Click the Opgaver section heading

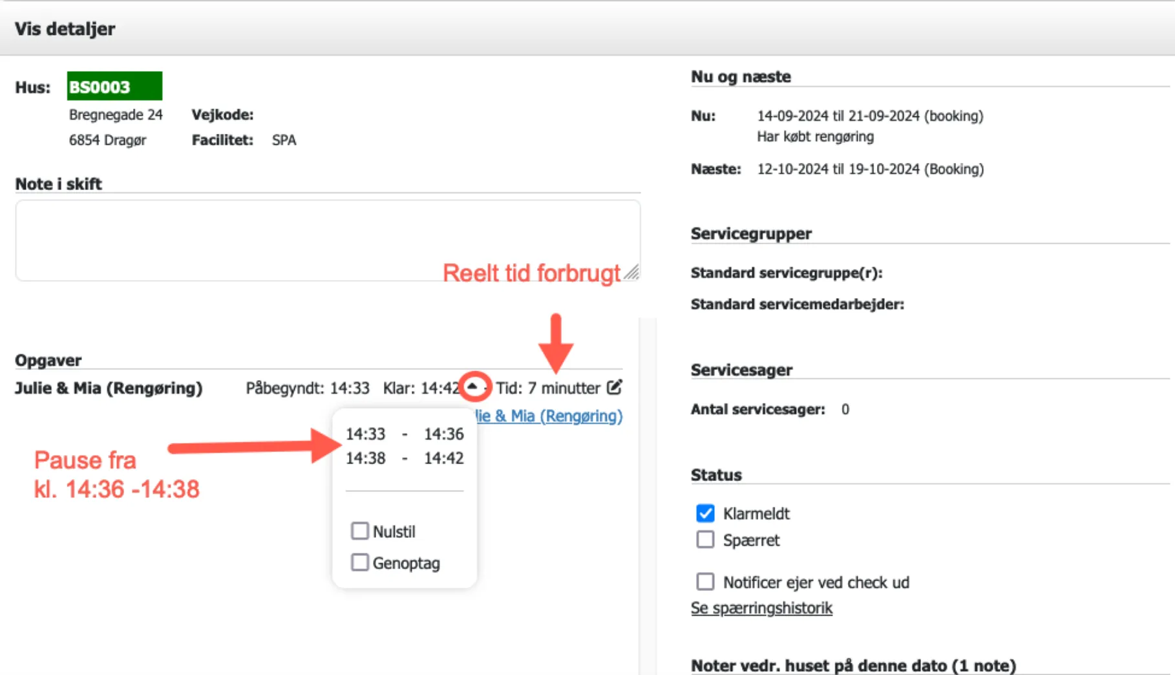(48, 360)
